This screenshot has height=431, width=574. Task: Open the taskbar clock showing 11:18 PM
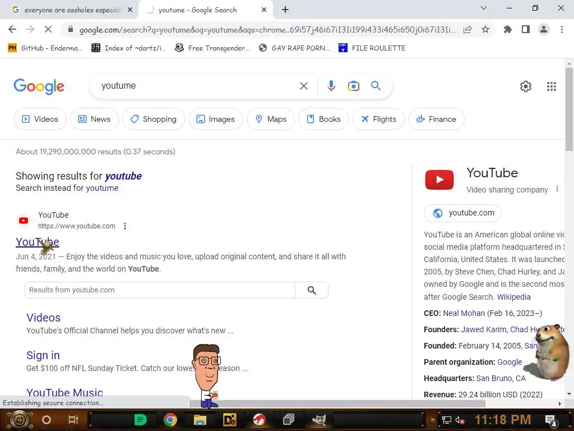click(503, 420)
